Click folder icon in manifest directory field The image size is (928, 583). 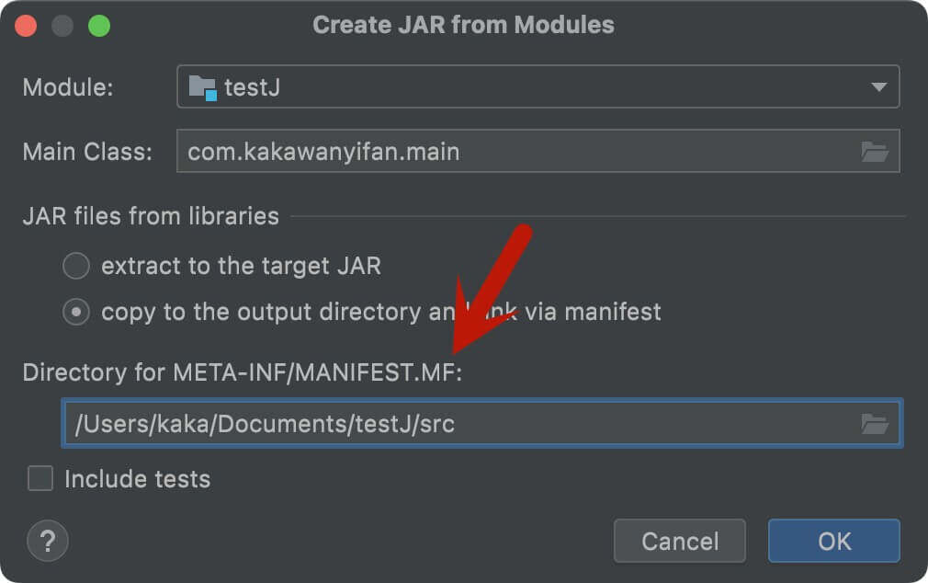tap(875, 424)
